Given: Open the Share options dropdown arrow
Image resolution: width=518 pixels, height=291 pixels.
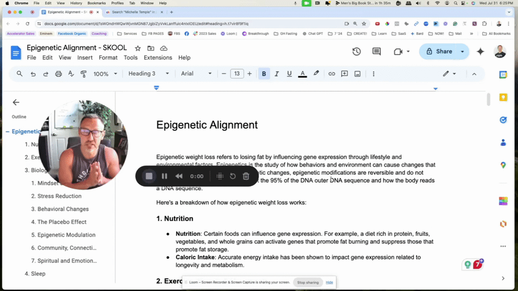Looking at the screenshot, I should point(462,52).
